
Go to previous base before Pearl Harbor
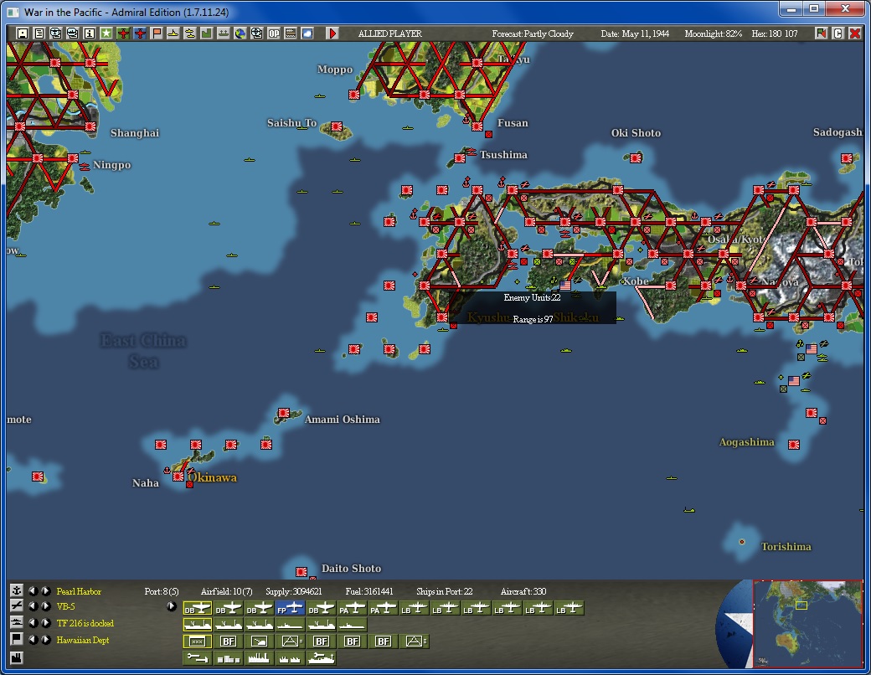point(33,591)
